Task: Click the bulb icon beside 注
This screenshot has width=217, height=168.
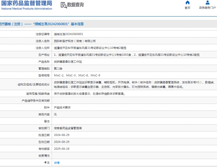Action: (x=45, y=162)
